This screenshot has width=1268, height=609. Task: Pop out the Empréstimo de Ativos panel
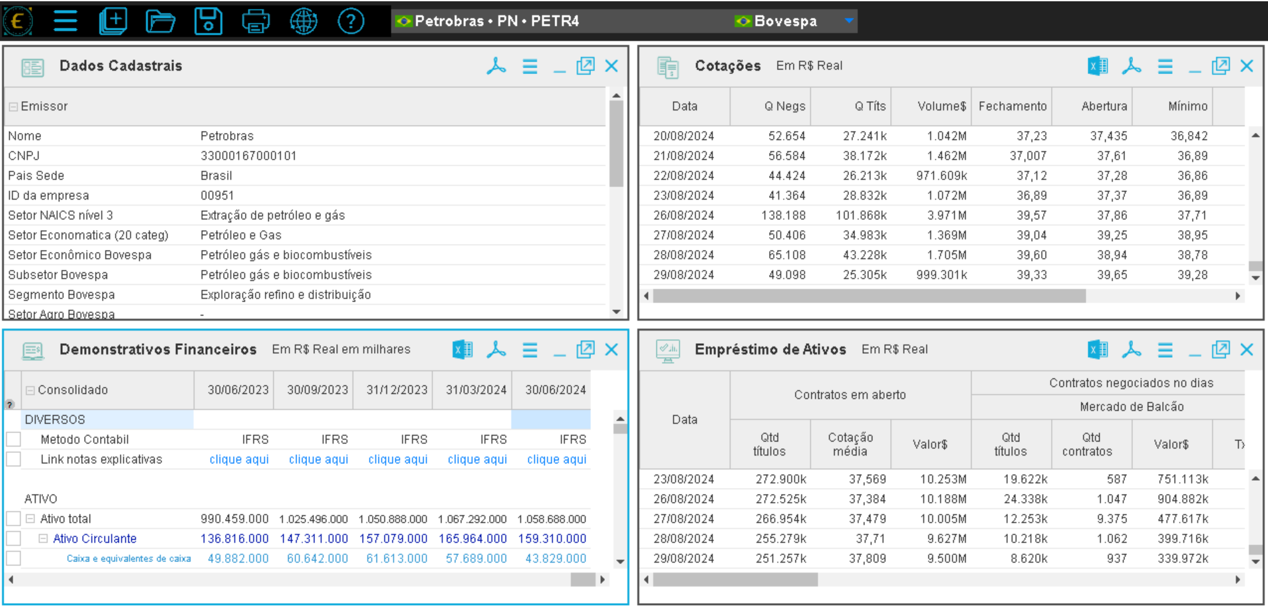pos(1221,350)
